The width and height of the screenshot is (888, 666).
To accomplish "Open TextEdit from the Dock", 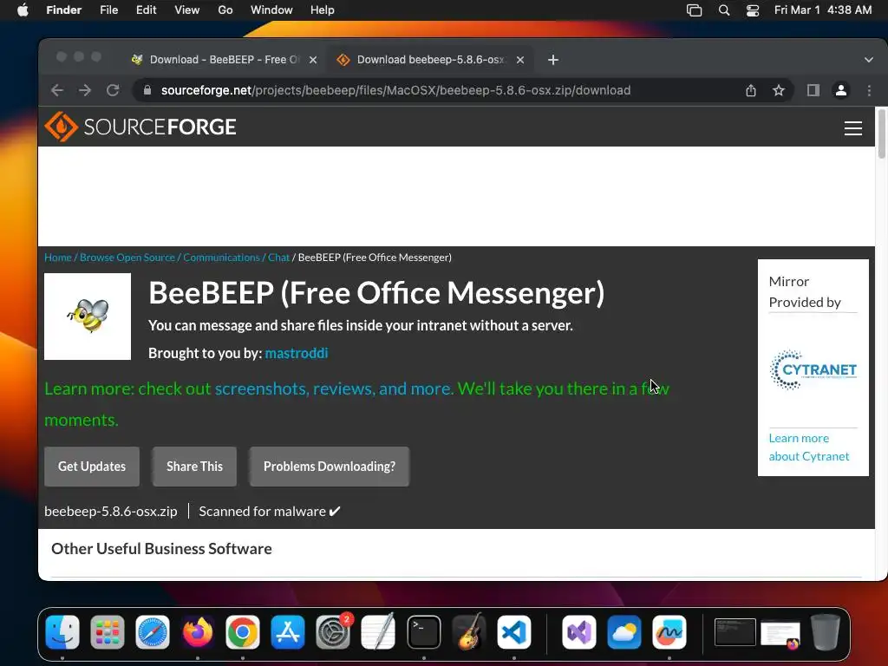I will [x=378, y=631].
